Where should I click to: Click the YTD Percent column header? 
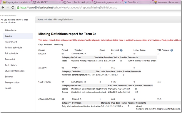coord(163,50)
